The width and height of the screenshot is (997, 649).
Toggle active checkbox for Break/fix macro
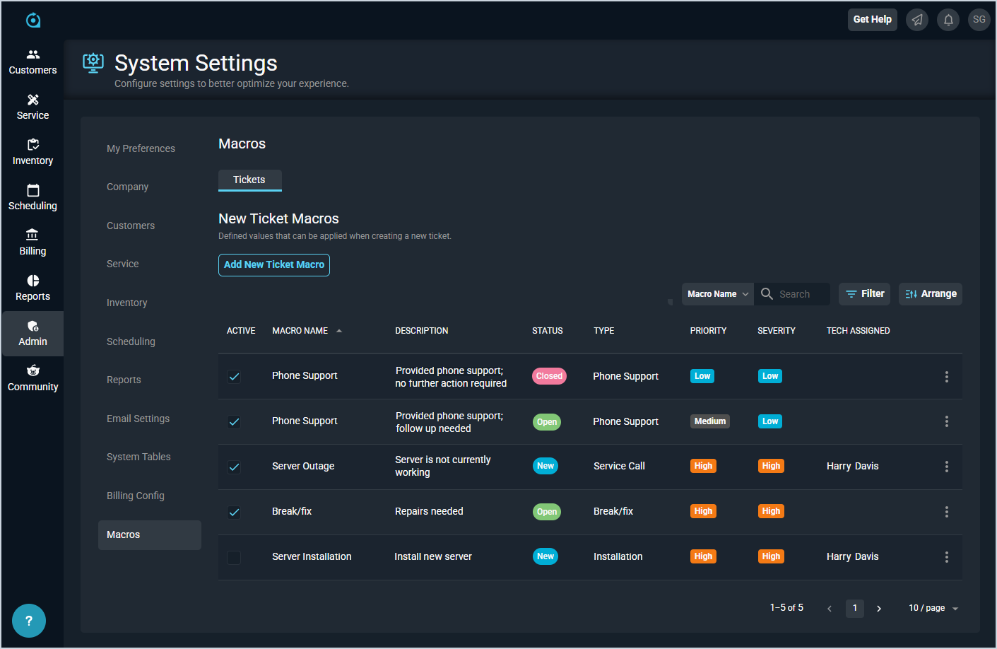[x=234, y=512]
